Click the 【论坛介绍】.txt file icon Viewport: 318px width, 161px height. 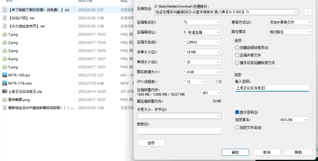click(x=5, y=18)
